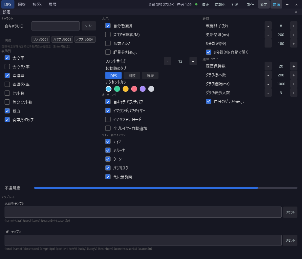
Task: Enable the 会心ダメ率 column checkbox
Action: (7, 67)
